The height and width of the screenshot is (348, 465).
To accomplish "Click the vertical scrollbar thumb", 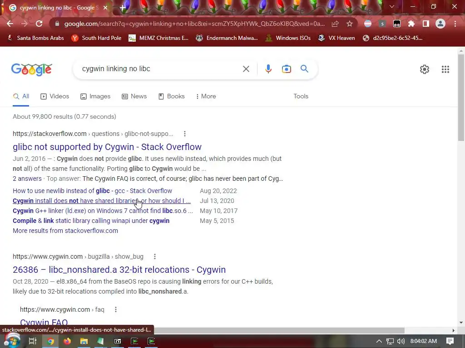I will (461, 97).
